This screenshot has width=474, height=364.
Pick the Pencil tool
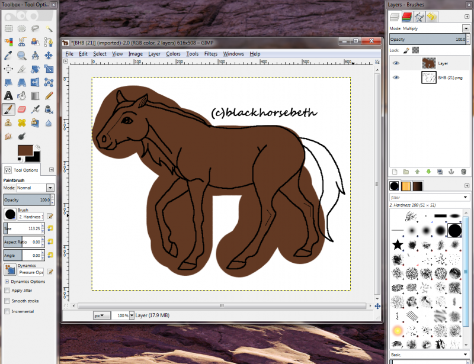click(x=49, y=96)
